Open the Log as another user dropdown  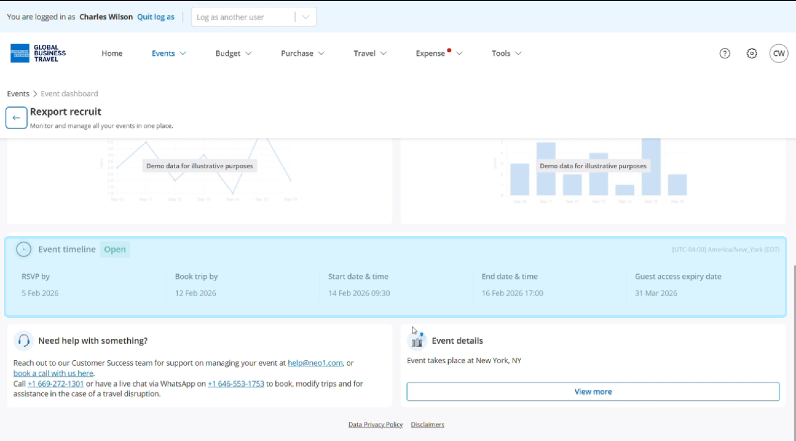(253, 17)
